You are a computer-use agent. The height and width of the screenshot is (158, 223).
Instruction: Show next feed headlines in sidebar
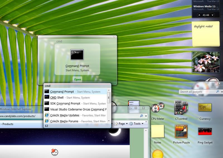[x=212, y=15]
